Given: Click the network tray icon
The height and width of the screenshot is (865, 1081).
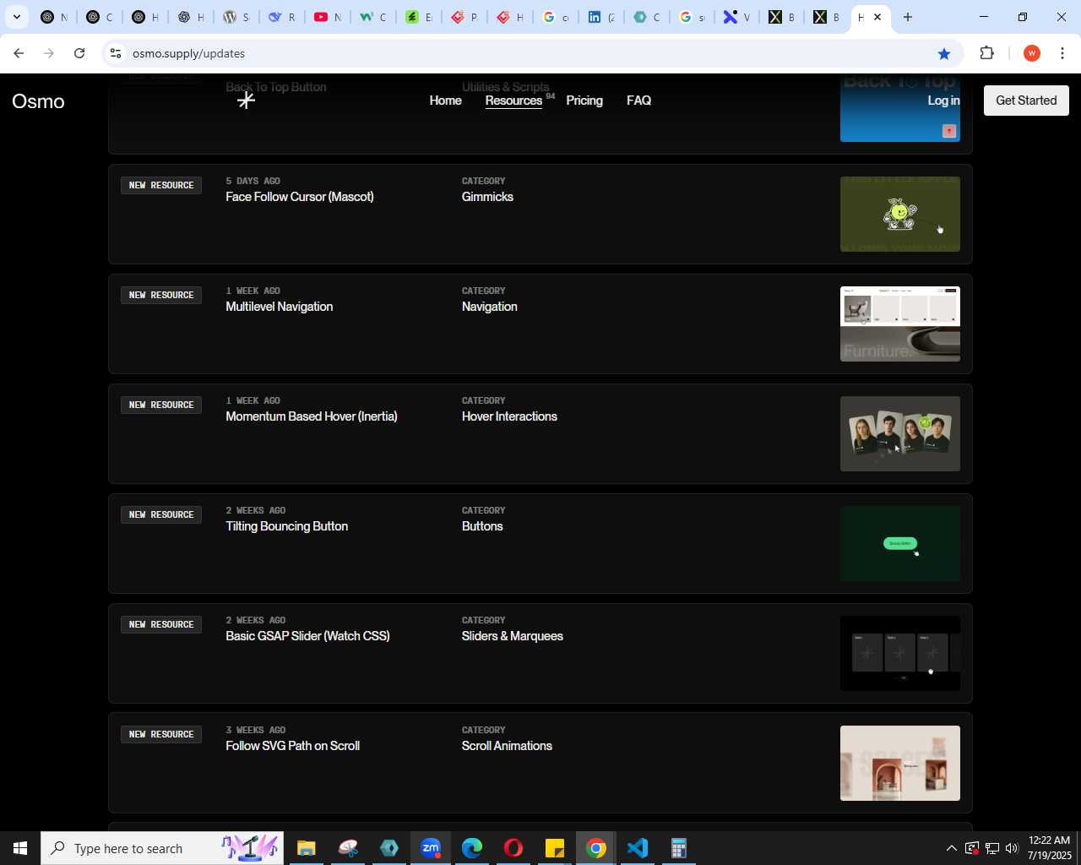Looking at the screenshot, I should 992,848.
